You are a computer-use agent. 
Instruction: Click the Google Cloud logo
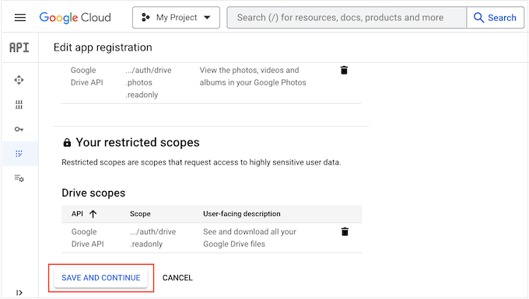[75, 18]
